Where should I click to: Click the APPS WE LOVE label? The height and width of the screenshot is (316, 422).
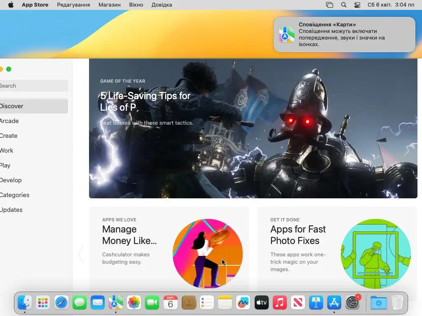tap(119, 220)
